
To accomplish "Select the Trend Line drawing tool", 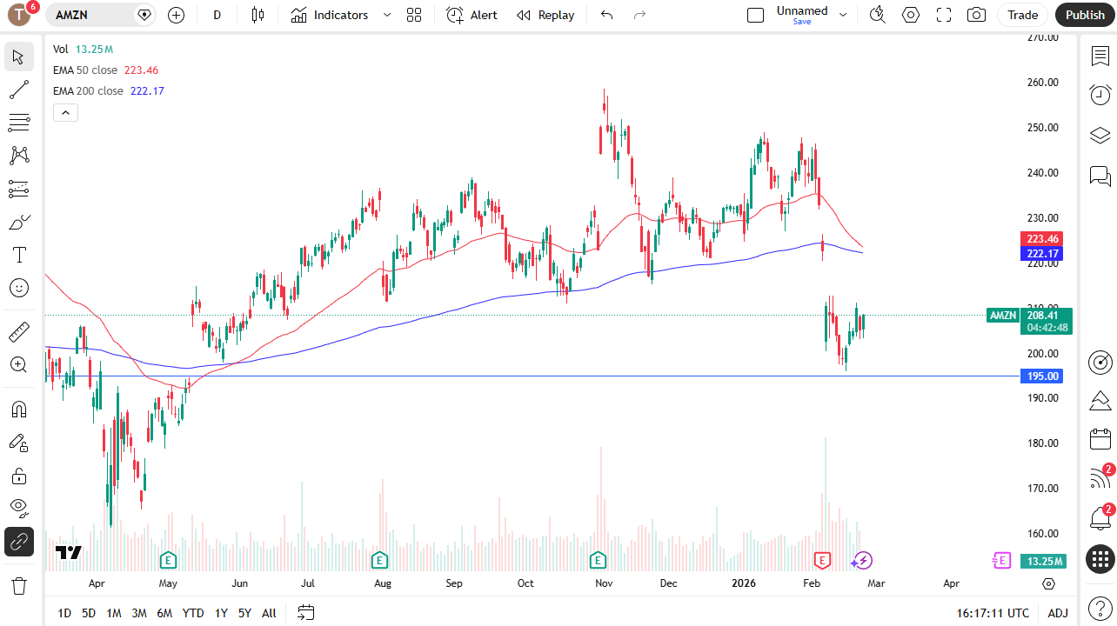I will (19, 90).
